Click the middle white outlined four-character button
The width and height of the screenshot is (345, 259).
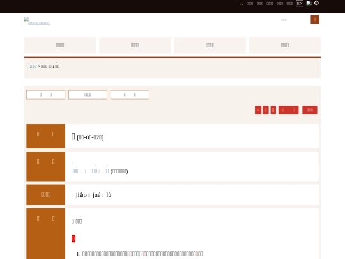point(88,95)
